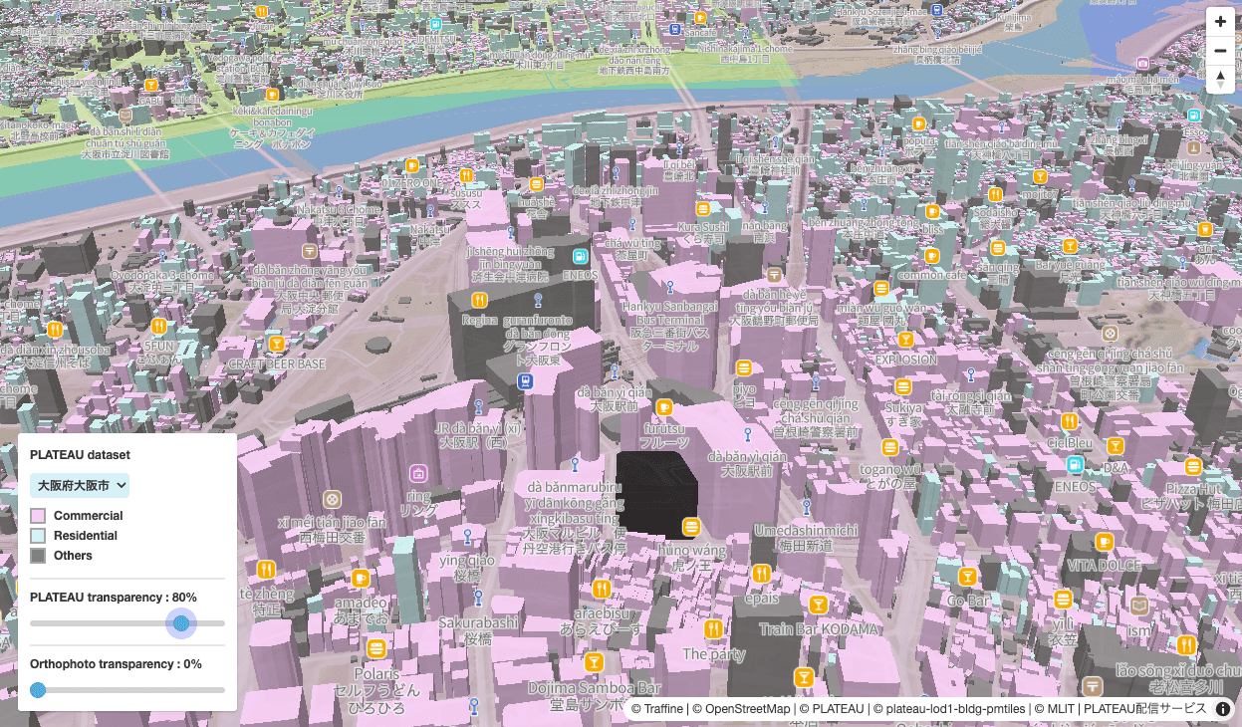The width and height of the screenshot is (1242, 727).
Task: Select the Polaris fast food icon
Action: point(376,649)
